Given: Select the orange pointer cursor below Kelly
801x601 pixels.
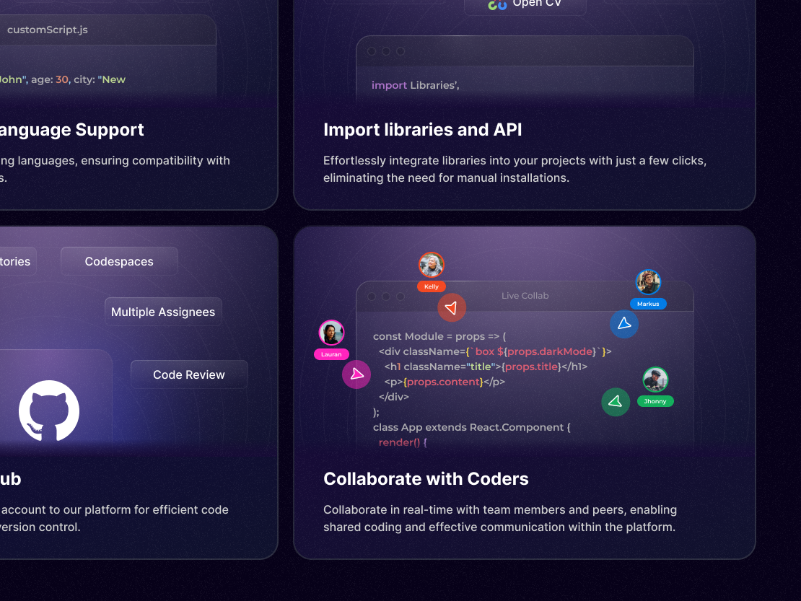Looking at the screenshot, I should (452, 307).
